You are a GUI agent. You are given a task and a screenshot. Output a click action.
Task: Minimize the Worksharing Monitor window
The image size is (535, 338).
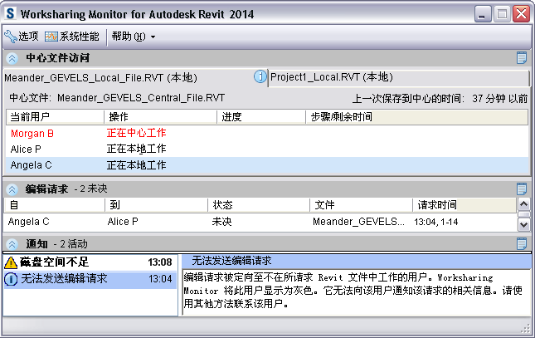click(x=483, y=14)
